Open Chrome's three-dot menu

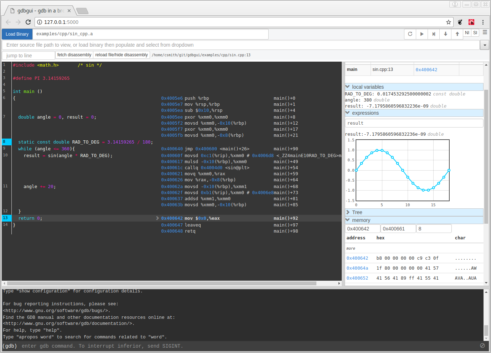coord(483,22)
